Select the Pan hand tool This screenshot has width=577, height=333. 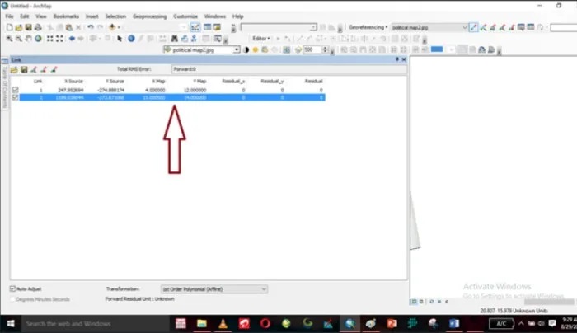click(28, 39)
